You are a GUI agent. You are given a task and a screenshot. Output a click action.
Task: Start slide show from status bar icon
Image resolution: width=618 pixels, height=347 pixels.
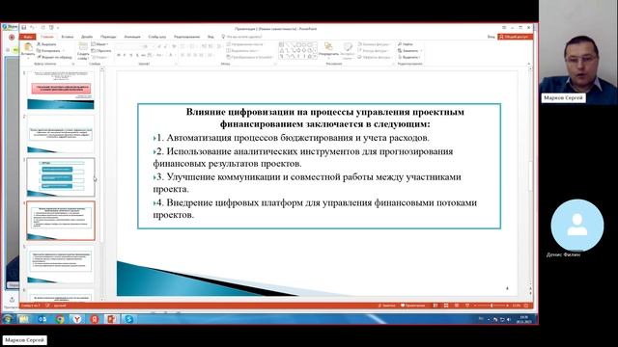467,306
